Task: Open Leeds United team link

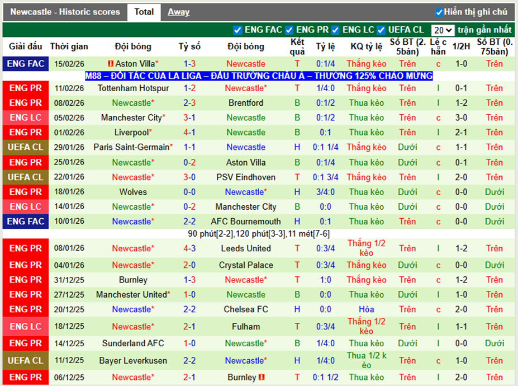Action: (246, 248)
